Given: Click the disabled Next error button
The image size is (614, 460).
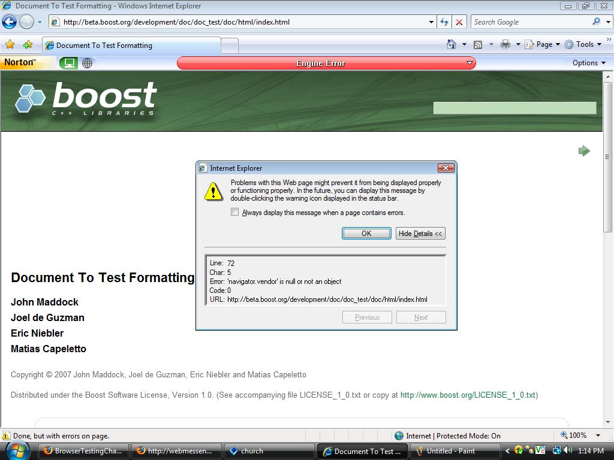Looking at the screenshot, I should tap(421, 317).
